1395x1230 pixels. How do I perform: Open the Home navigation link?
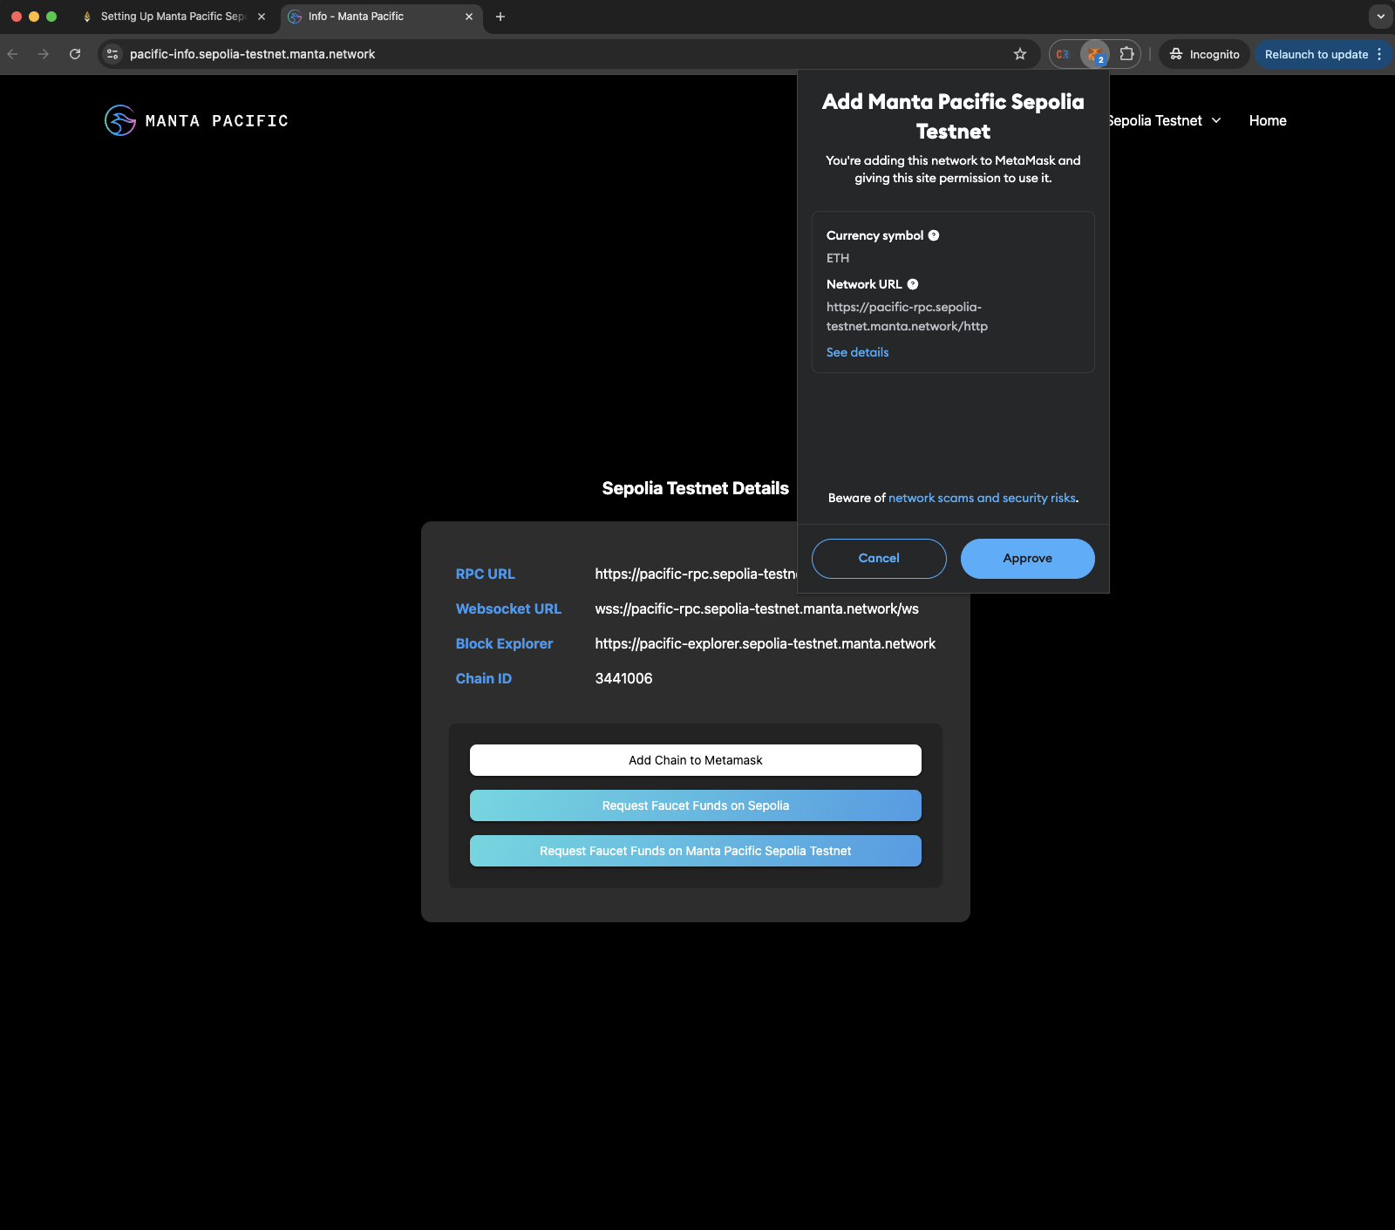[x=1268, y=120]
